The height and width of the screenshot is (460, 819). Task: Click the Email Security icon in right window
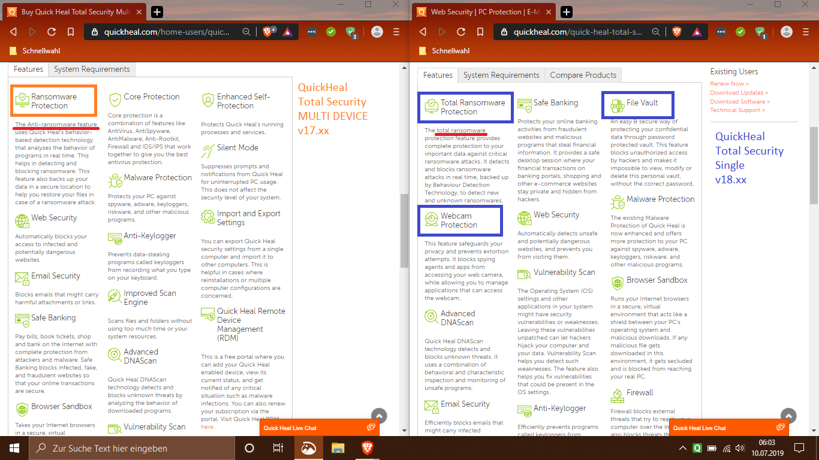[431, 407]
